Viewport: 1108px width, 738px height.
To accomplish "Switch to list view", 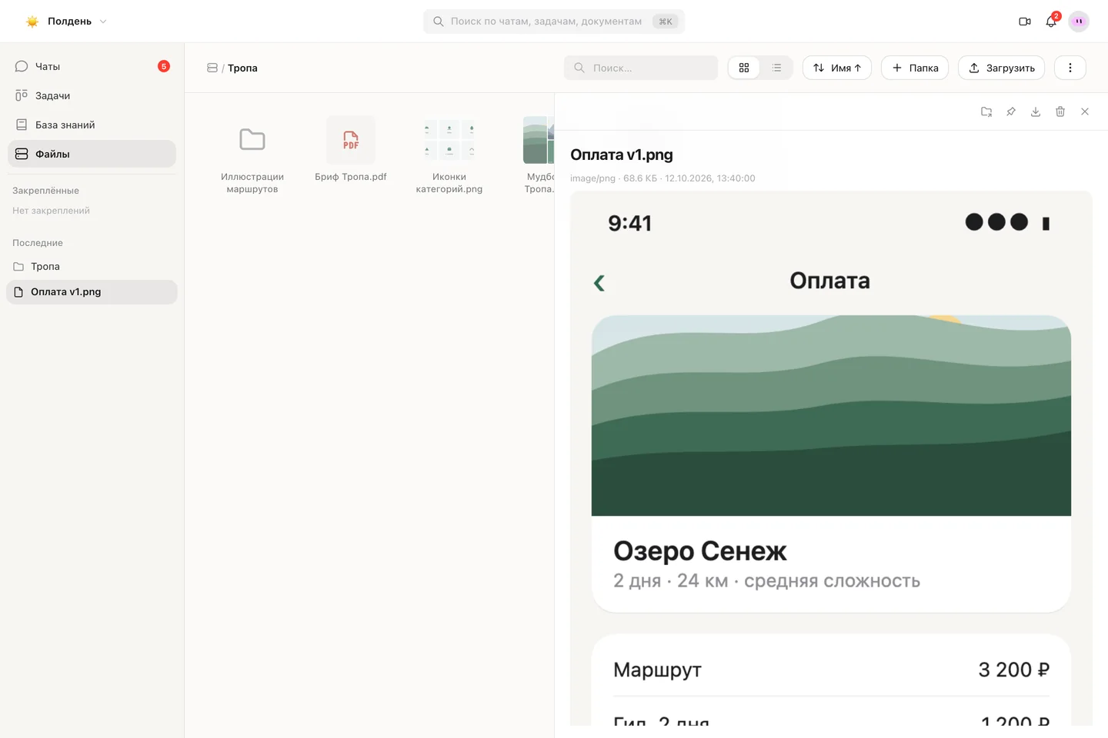I will tap(776, 68).
